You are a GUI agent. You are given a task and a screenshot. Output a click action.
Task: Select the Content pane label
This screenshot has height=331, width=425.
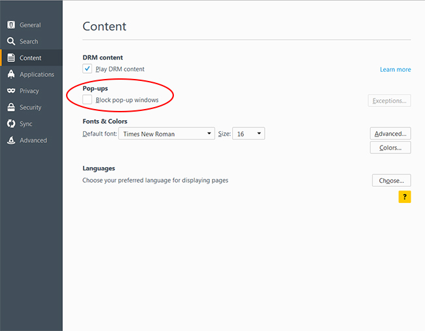[x=30, y=58]
